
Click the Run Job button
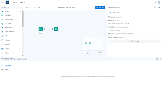pyautogui.click(x=100, y=7)
